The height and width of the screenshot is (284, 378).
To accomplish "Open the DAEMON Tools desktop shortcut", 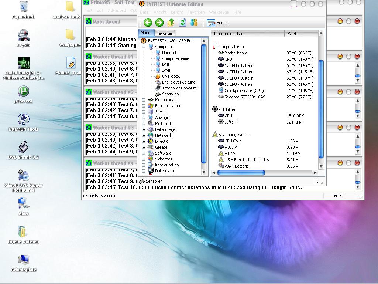I will tap(23, 122).
